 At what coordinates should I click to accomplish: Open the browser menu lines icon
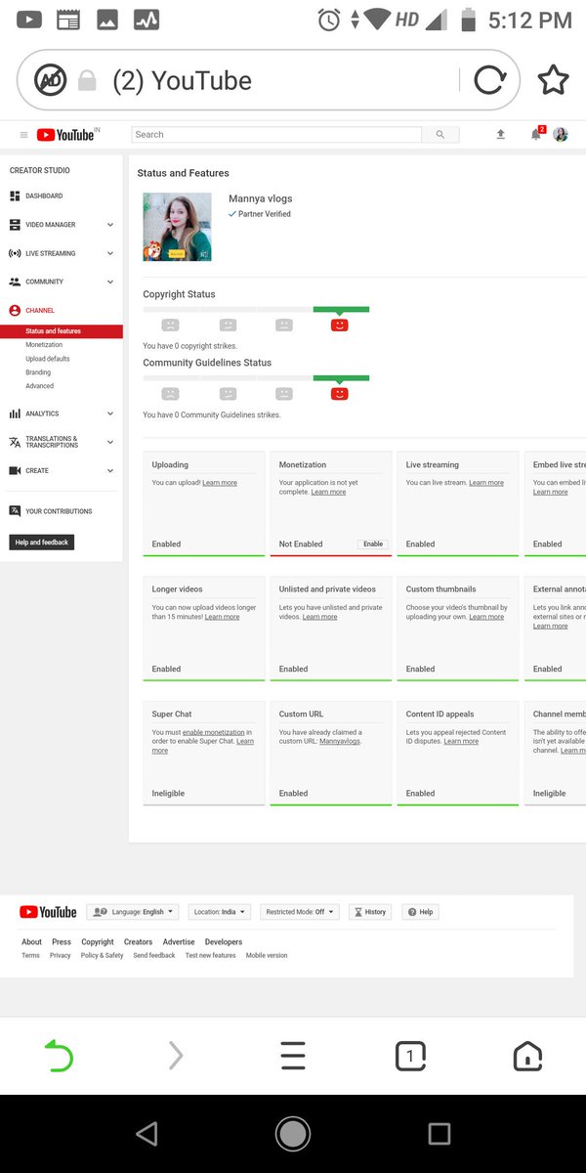(293, 1056)
